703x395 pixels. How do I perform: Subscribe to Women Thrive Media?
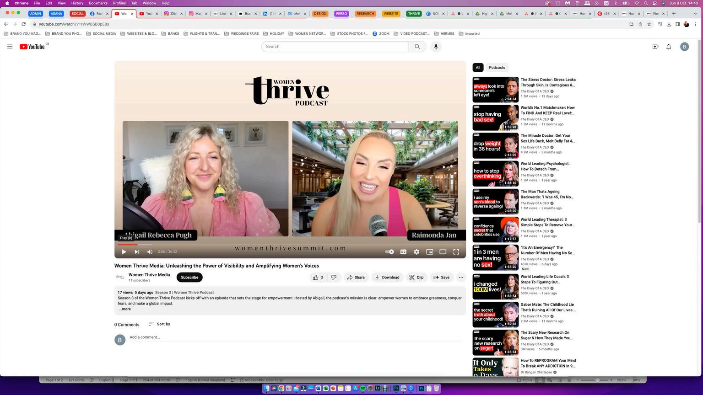[189, 278]
